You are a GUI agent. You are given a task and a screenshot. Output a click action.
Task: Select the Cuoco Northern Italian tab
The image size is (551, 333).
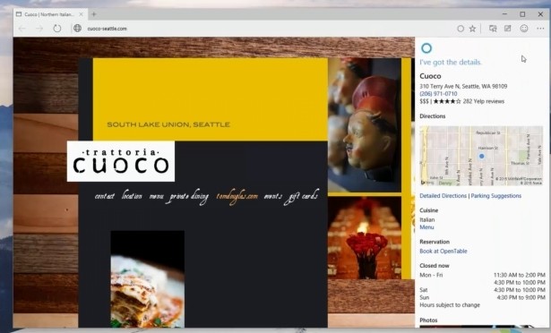pyautogui.click(x=50, y=14)
